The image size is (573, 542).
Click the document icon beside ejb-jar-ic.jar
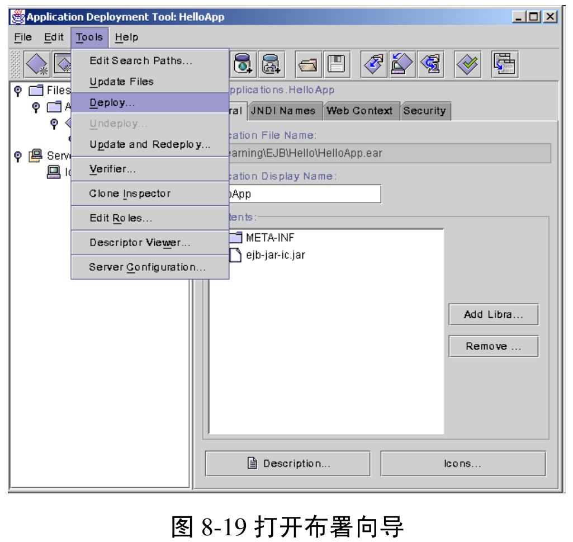235,255
